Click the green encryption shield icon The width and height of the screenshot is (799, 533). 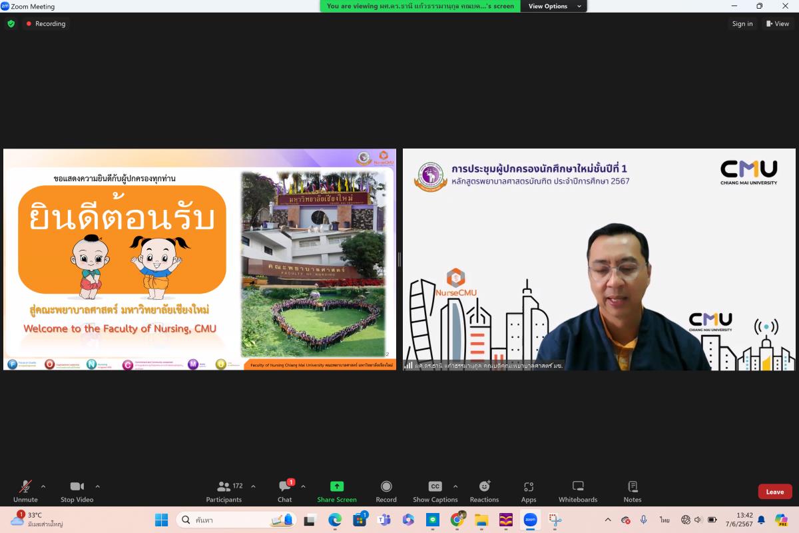click(x=11, y=23)
